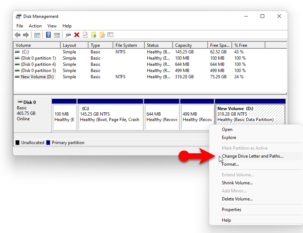The height and width of the screenshot is (233, 303).
Task: Click New Volume (D:) 319.28 GB partition block
Action: [250, 114]
